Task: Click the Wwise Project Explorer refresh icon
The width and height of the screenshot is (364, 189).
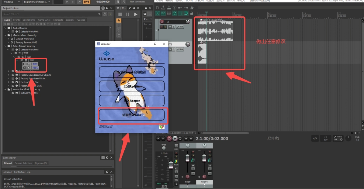Action: 105,14
